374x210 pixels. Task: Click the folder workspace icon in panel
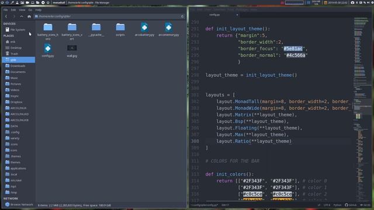point(37,2)
